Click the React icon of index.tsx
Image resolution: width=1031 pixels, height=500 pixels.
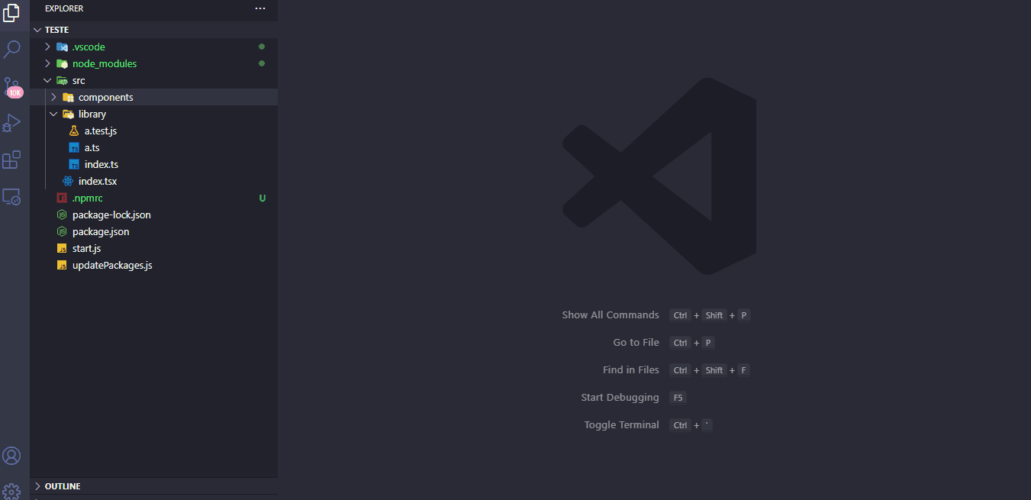click(x=68, y=181)
